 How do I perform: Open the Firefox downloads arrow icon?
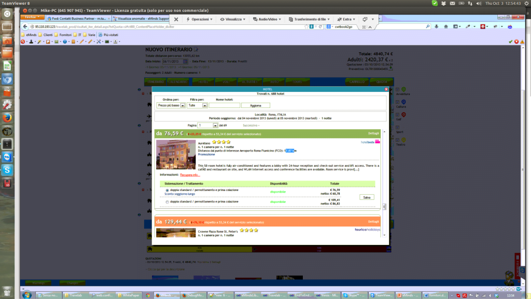(x=437, y=26)
